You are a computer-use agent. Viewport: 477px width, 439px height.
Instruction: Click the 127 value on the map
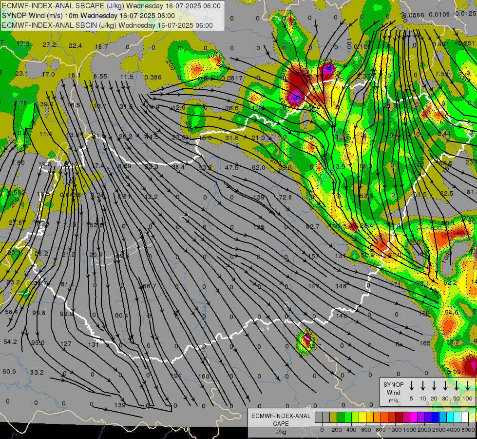[66, 344]
